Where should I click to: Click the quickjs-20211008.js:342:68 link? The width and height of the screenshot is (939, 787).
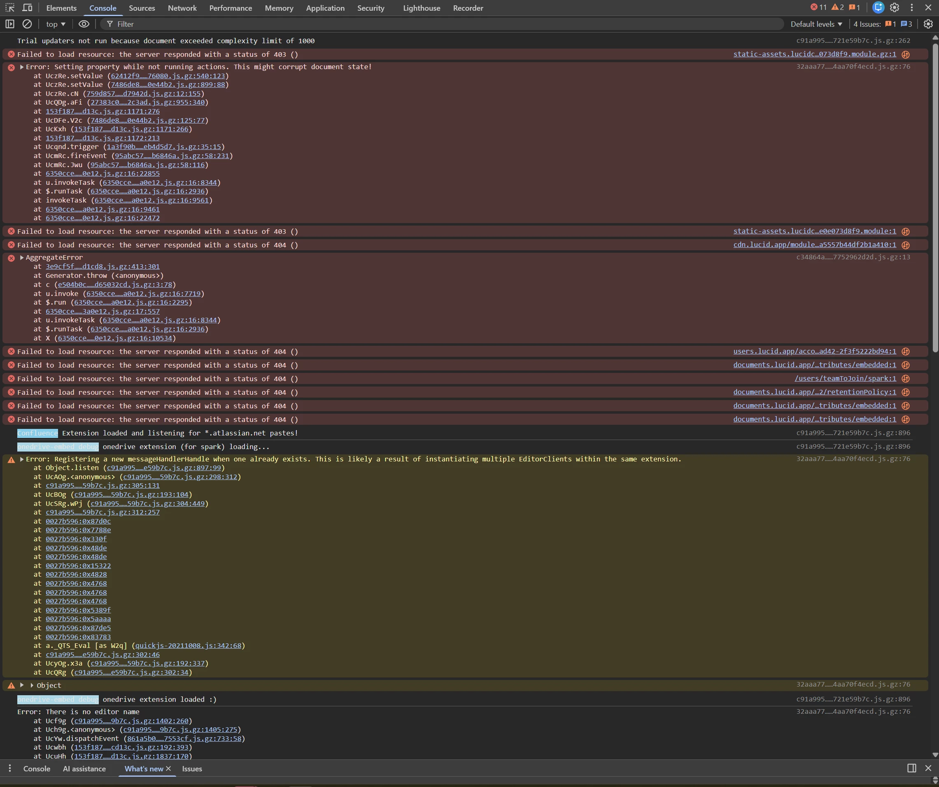click(x=188, y=646)
